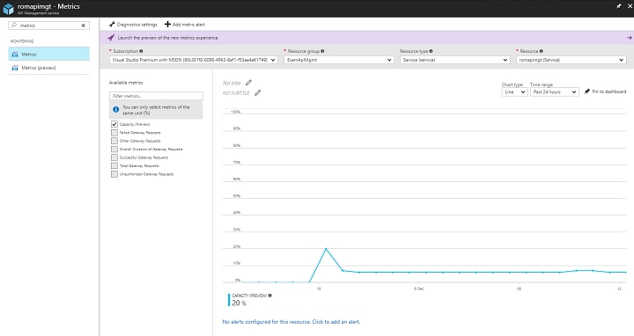
Task: Click the info icon next to Resource label
Action: (541, 51)
